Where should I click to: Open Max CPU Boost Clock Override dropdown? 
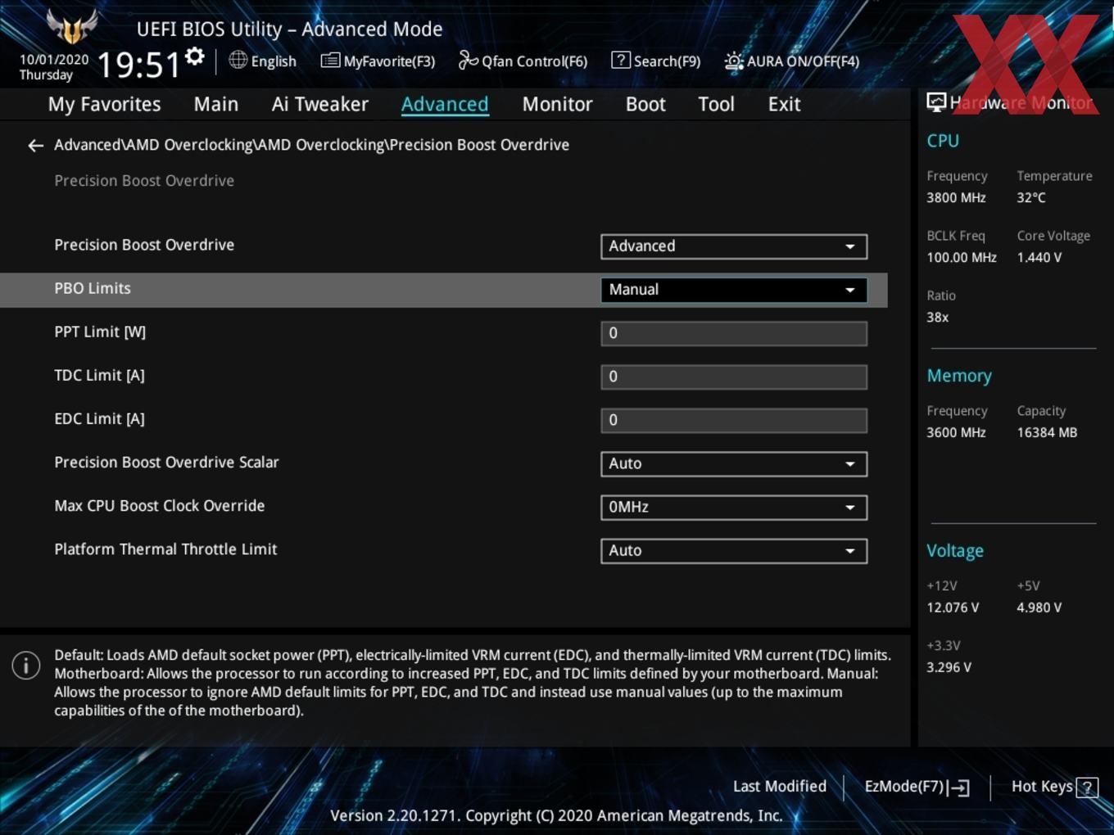pyautogui.click(x=734, y=508)
